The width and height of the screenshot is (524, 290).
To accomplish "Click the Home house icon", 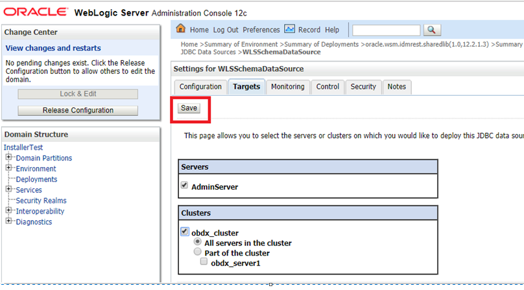I will (x=180, y=28).
